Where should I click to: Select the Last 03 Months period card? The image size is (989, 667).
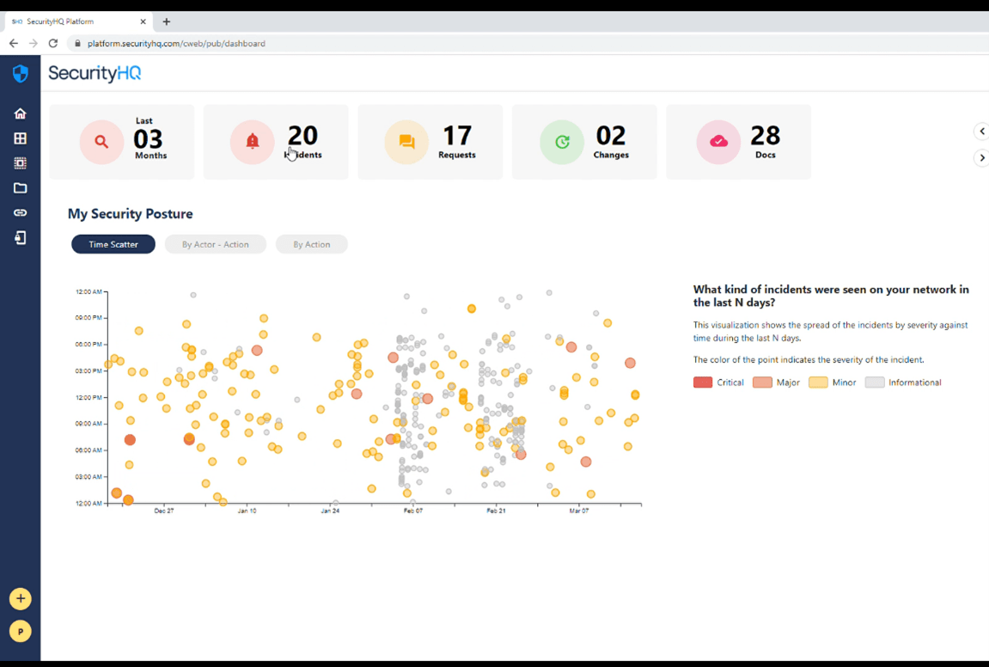coord(122,142)
